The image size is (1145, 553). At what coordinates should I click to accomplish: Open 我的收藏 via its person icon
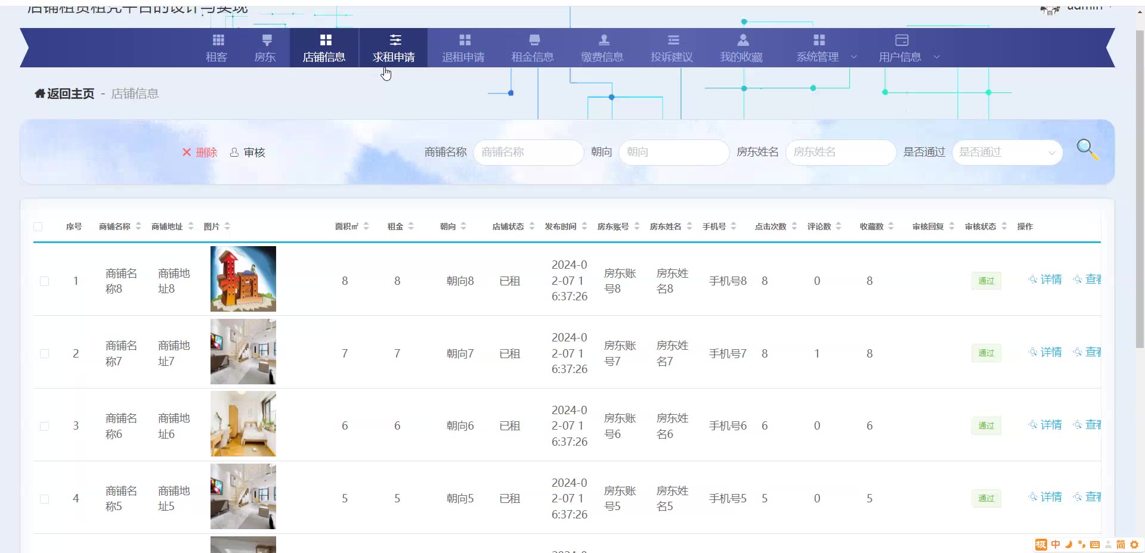click(742, 40)
